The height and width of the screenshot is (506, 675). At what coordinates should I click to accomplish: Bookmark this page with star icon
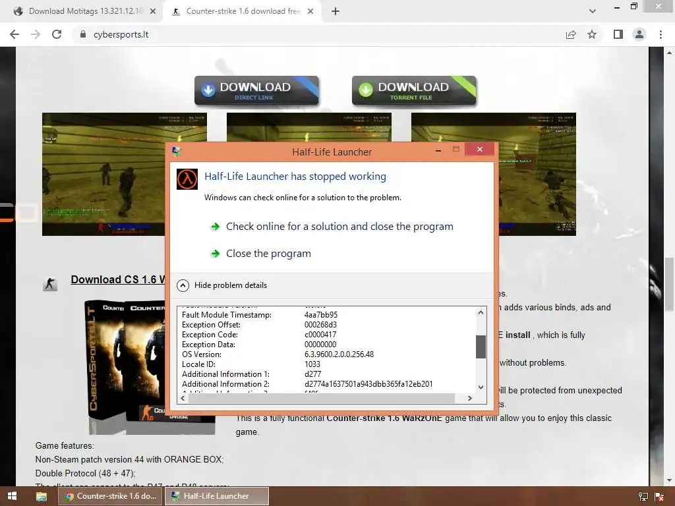pos(592,34)
